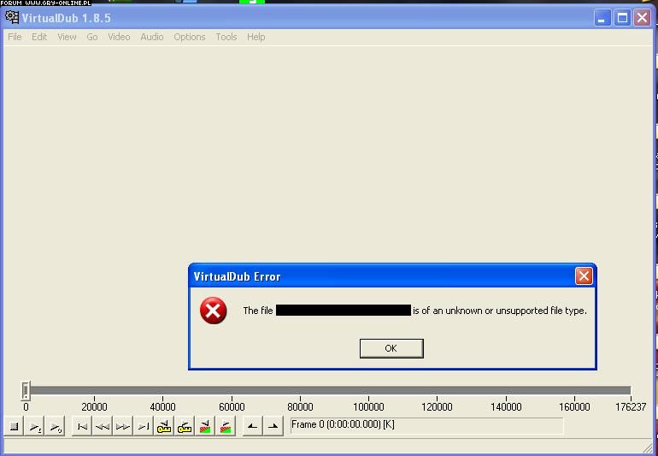
Task: Step forward one frame
Action: coord(123,426)
